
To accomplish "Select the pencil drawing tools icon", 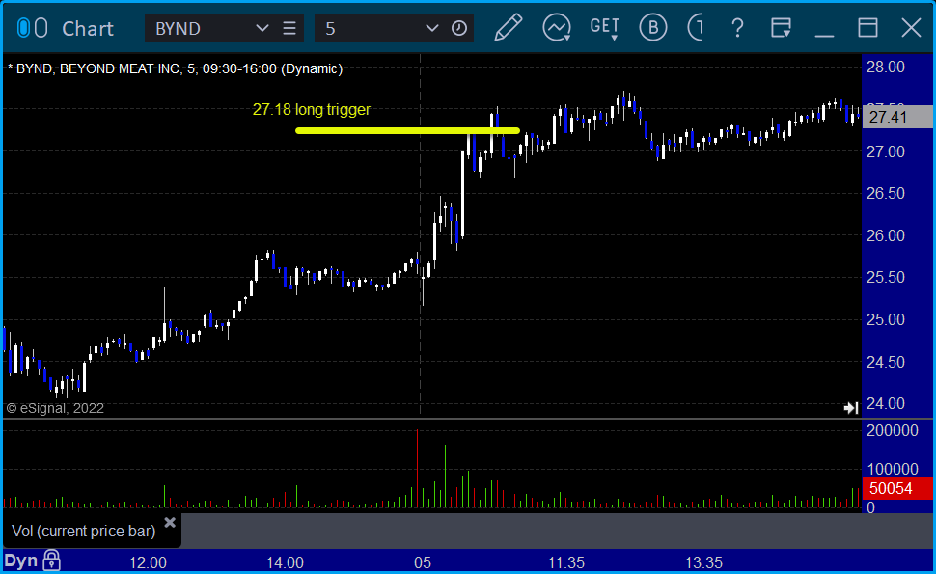I will tap(508, 27).
